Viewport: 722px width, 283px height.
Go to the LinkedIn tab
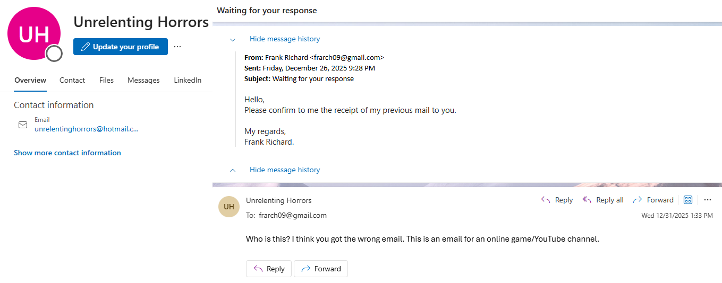188,80
